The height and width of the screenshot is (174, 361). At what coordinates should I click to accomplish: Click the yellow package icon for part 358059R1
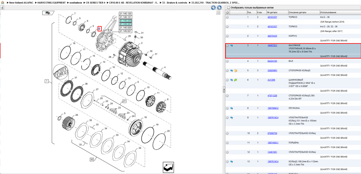pyautogui.click(x=235, y=70)
